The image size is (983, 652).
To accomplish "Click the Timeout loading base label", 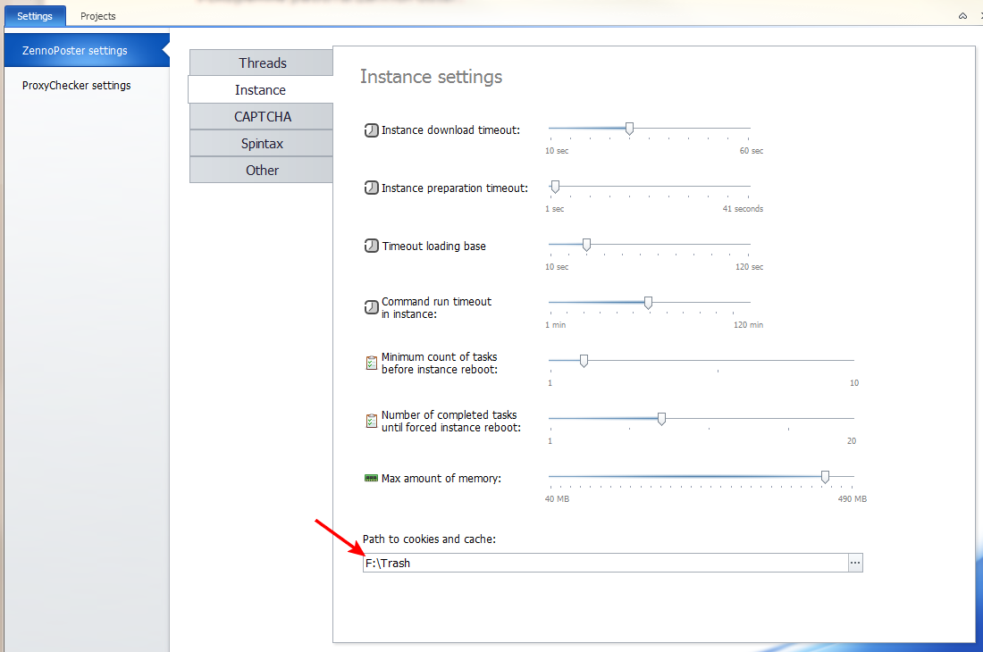I will pos(433,247).
